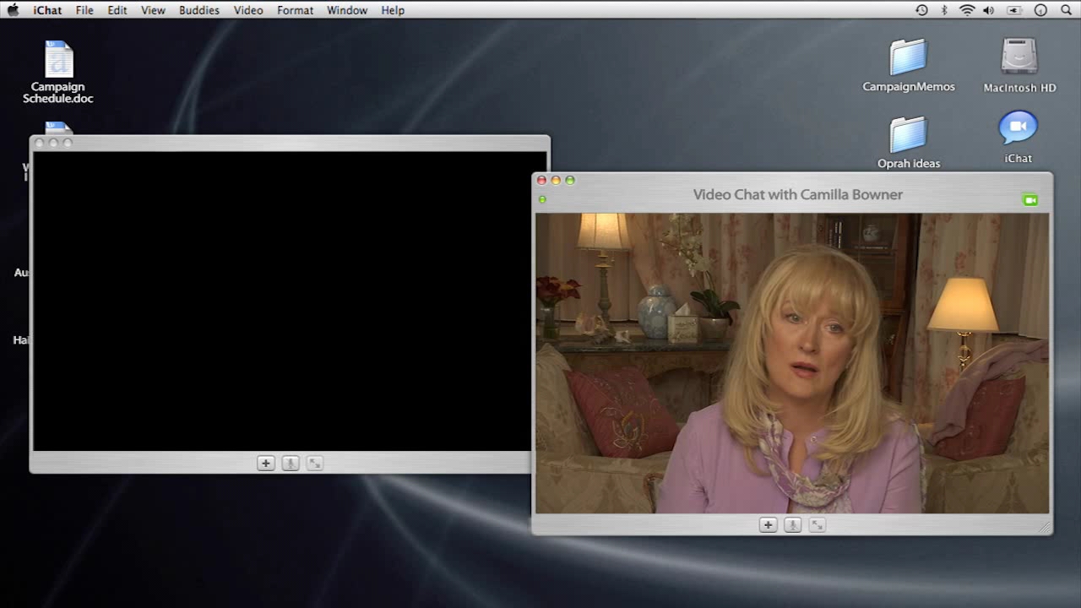Click Camilla Bowner's video feed
This screenshot has width=1081, height=608.
pyautogui.click(x=792, y=363)
